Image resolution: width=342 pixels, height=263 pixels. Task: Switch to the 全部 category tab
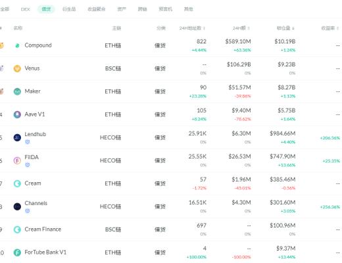point(5,9)
